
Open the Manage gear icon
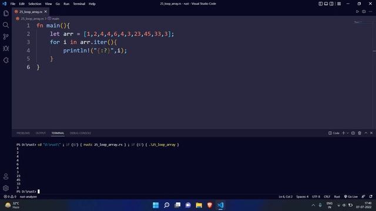[x=6, y=188]
